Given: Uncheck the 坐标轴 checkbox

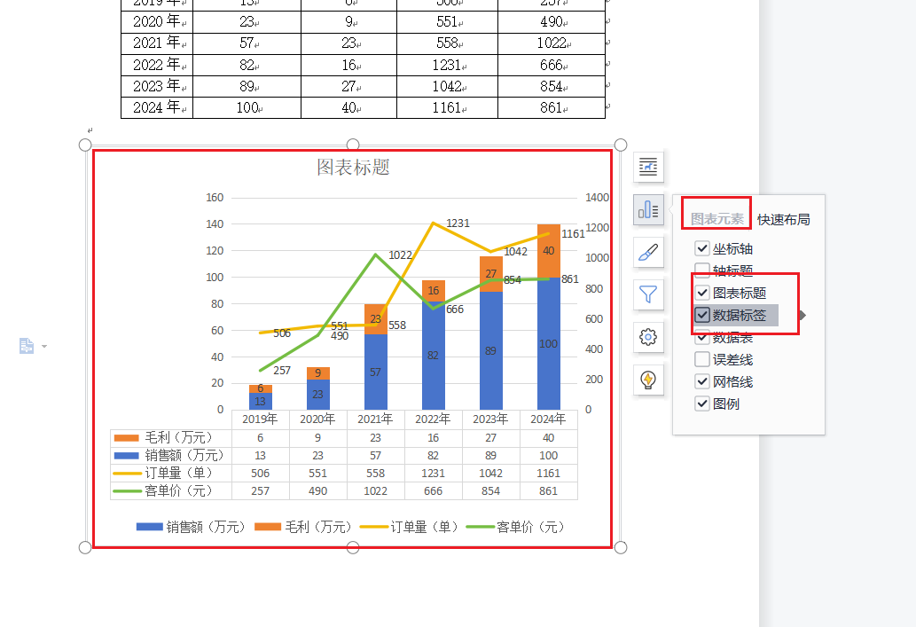Looking at the screenshot, I should pos(702,249).
